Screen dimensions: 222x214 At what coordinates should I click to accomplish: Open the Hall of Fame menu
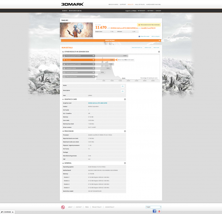click(140, 4)
